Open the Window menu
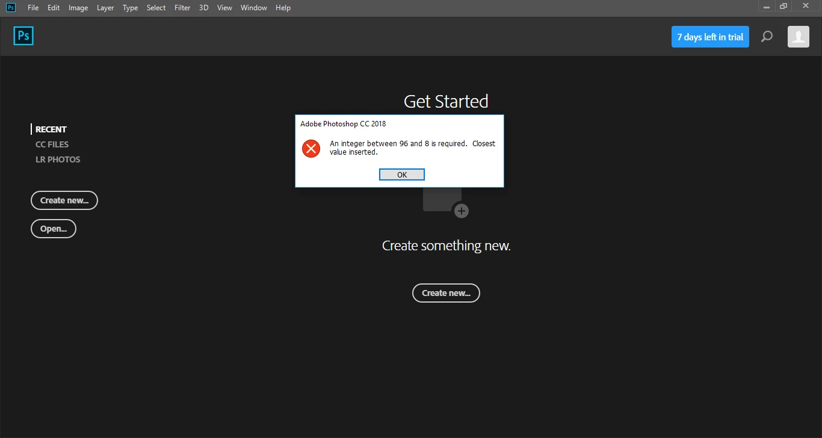Screen dimensions: 822x438 coord(254,8)
